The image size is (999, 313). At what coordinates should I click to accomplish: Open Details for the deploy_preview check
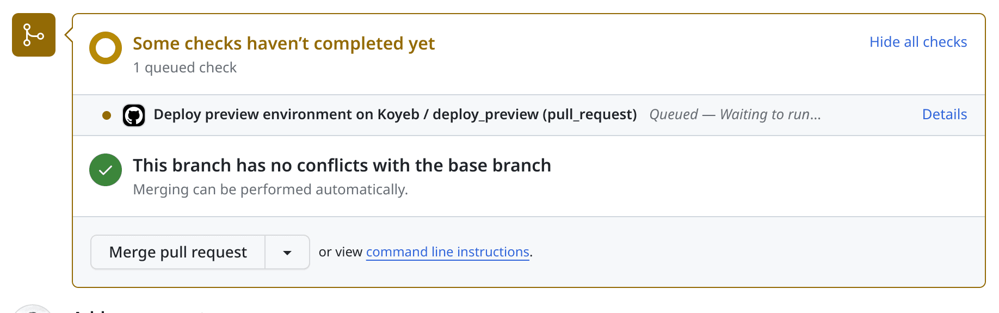[x=944, y=114]
